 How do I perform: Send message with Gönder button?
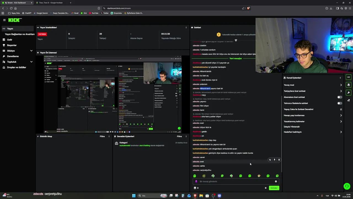pyautogui.click(x=274, y=188)
